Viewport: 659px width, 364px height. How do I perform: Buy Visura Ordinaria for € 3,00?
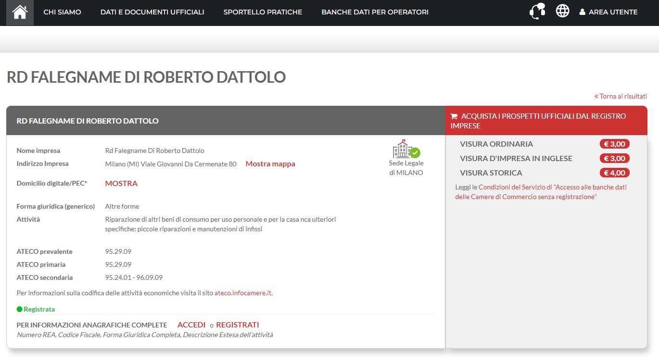(x=614, y=144)
